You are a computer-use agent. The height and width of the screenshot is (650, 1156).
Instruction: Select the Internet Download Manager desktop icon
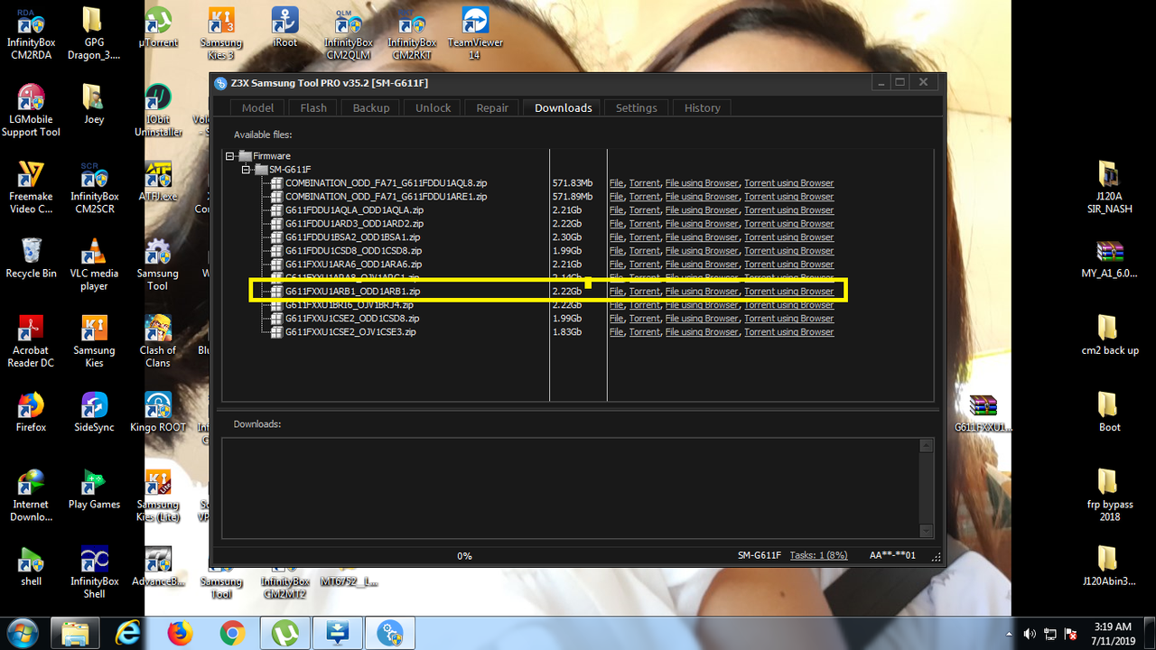coord(31,496)
